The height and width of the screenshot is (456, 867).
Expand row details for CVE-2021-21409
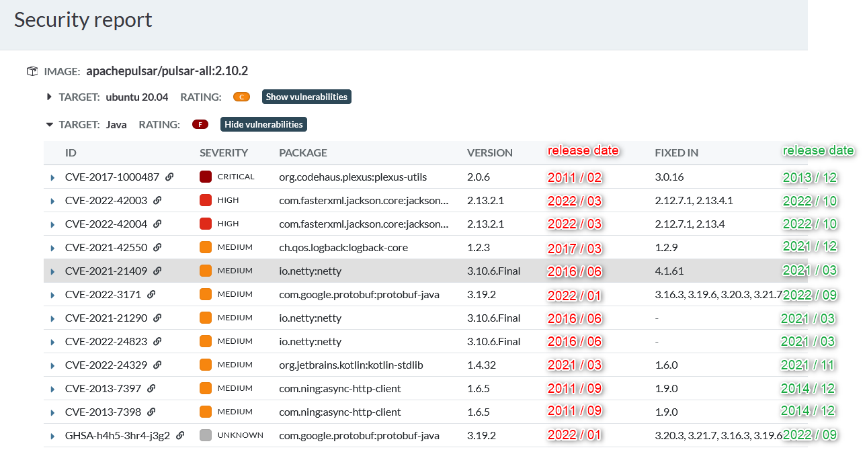(52, 271)
